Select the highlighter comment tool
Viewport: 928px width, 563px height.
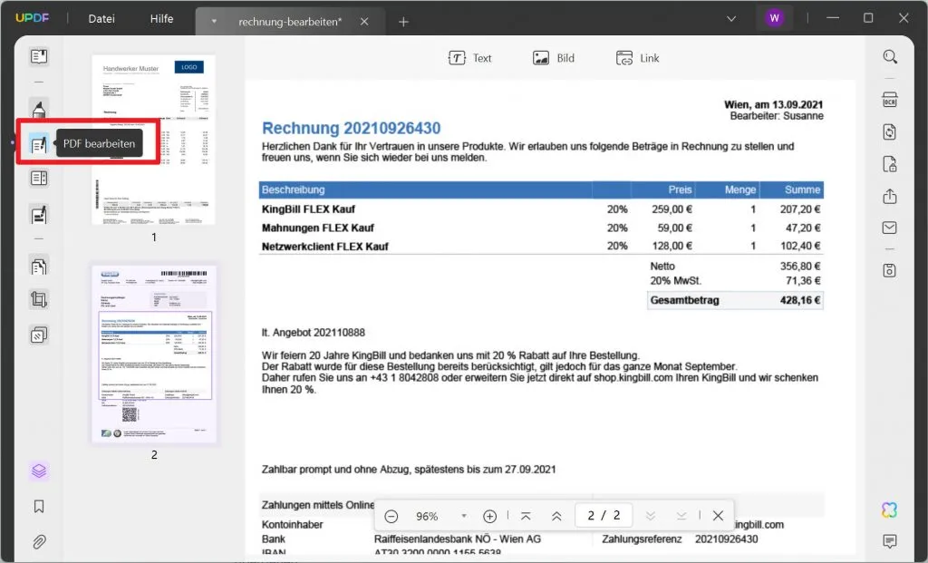(39, 111)
